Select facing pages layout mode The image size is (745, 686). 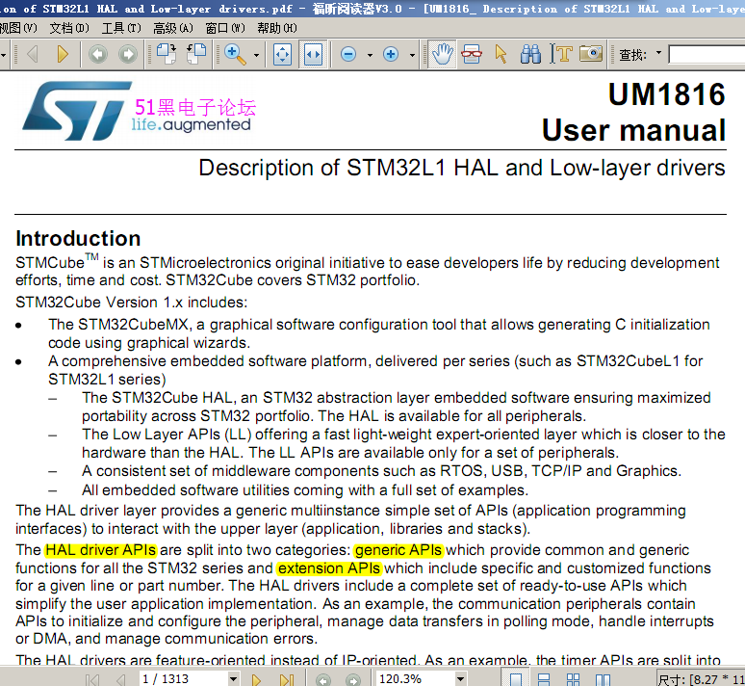click(x=603, y=679)
